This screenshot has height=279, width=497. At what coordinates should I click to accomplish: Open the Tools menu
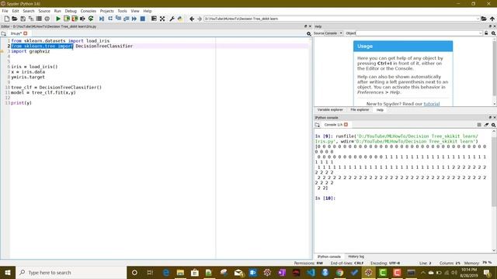pyautogui.click(x=122, y=11)
